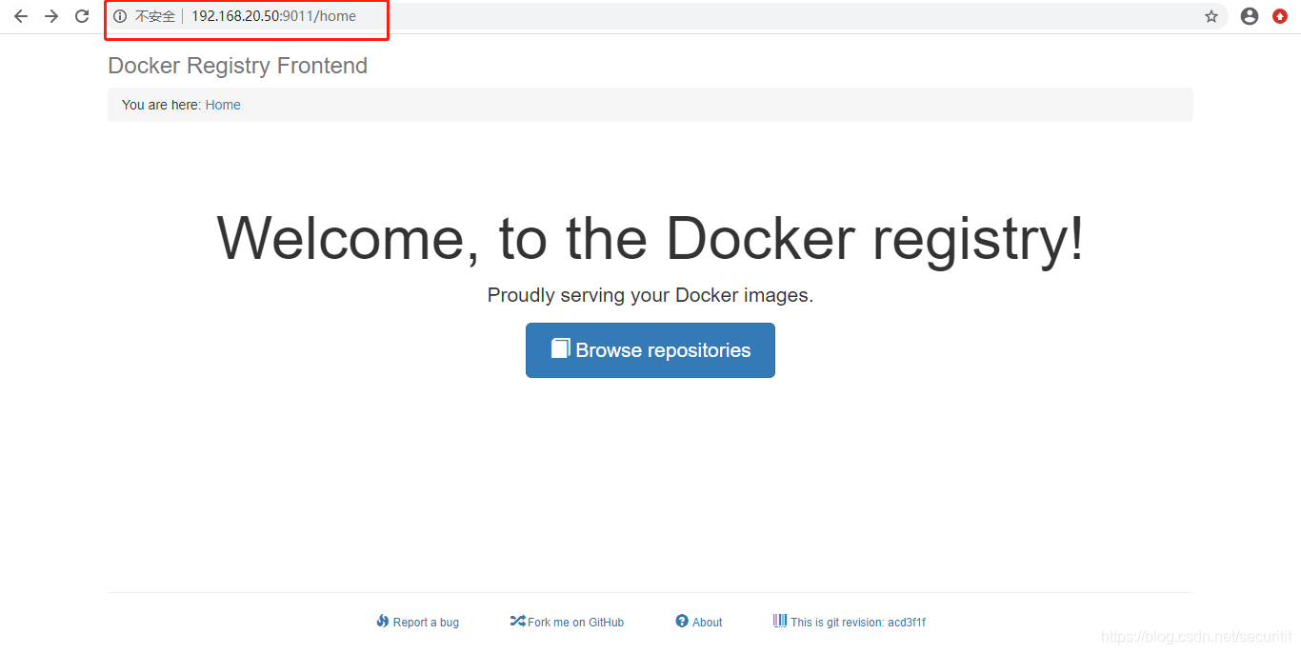Open the Report a bug link

pos(418,622)
